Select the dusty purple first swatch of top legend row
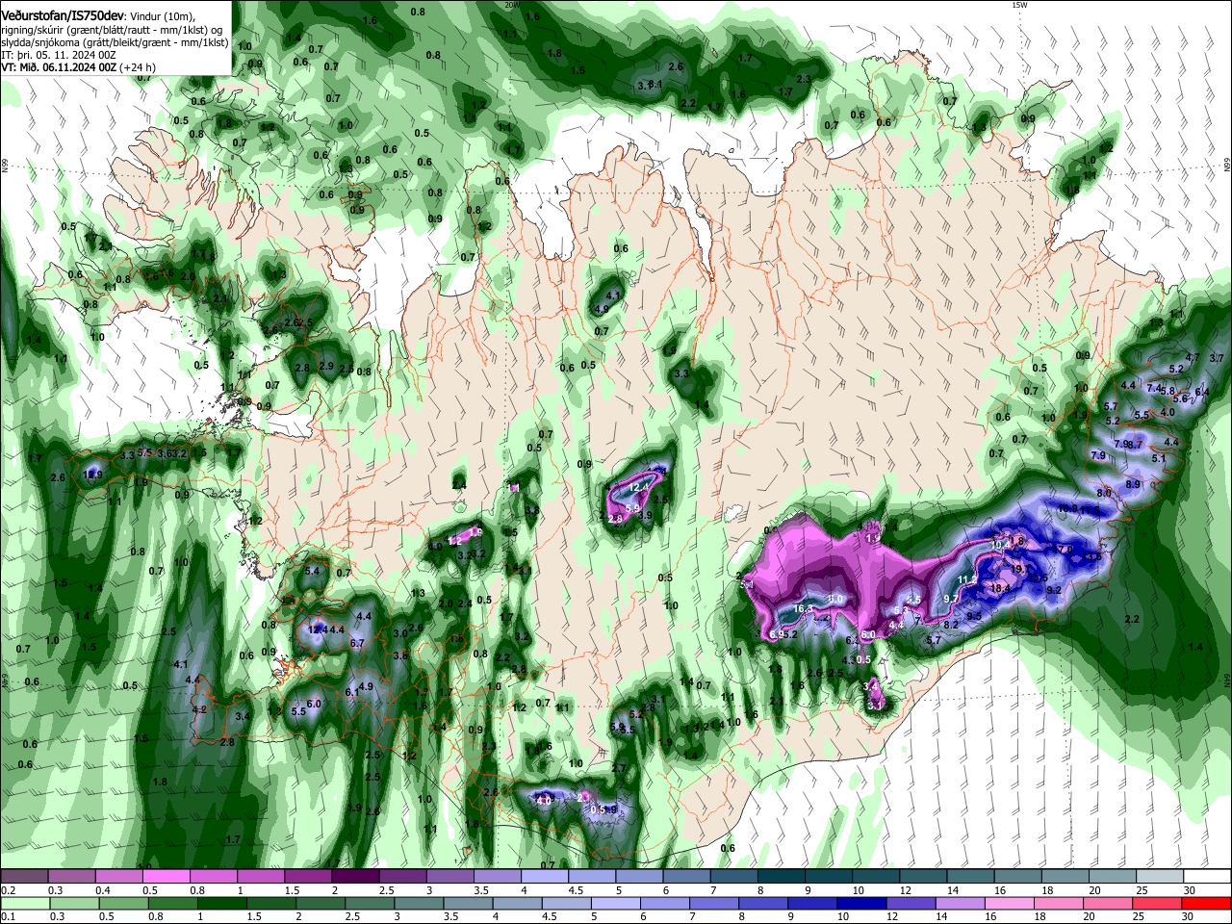 point(23,876)
